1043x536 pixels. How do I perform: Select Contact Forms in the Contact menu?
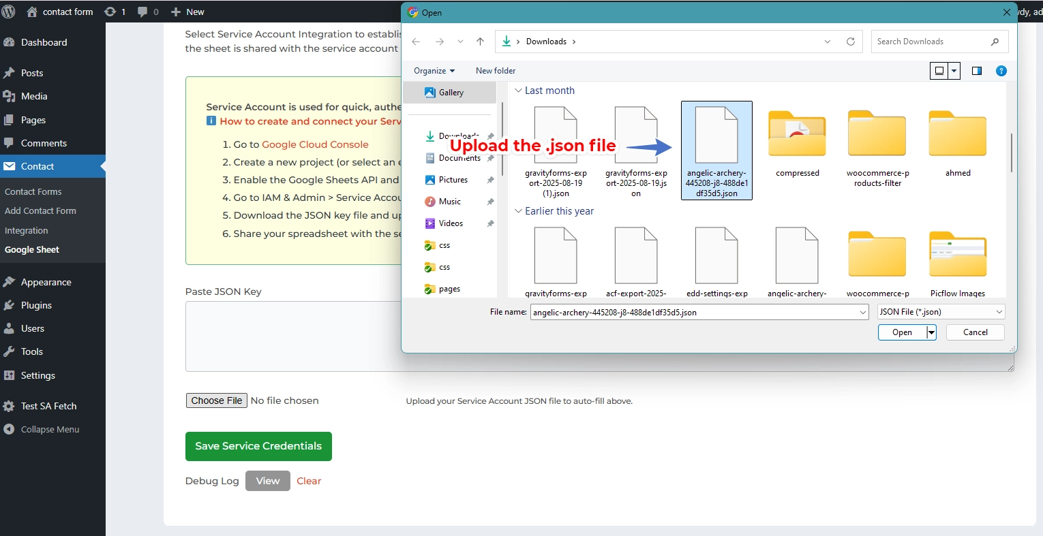tap(33, 191)
